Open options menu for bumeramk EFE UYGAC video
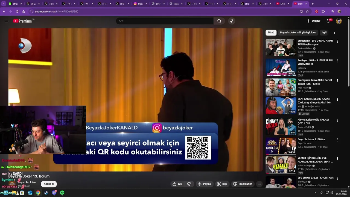The width and height of the screenshot is (350, 197). [x=337, y=41]
